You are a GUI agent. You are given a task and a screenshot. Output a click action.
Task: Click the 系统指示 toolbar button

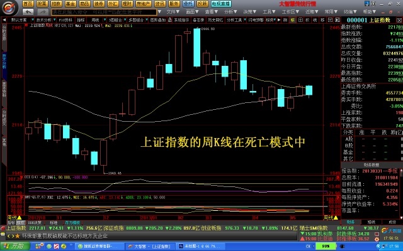[x=181, y=20]
